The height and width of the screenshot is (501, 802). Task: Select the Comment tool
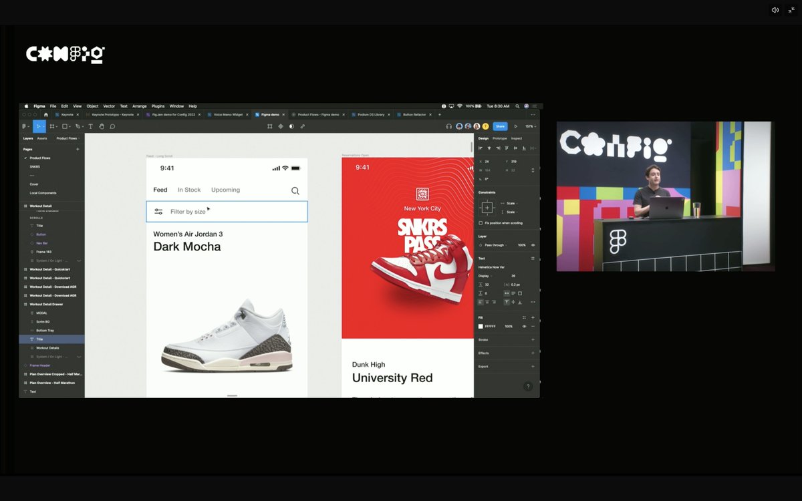112,126
